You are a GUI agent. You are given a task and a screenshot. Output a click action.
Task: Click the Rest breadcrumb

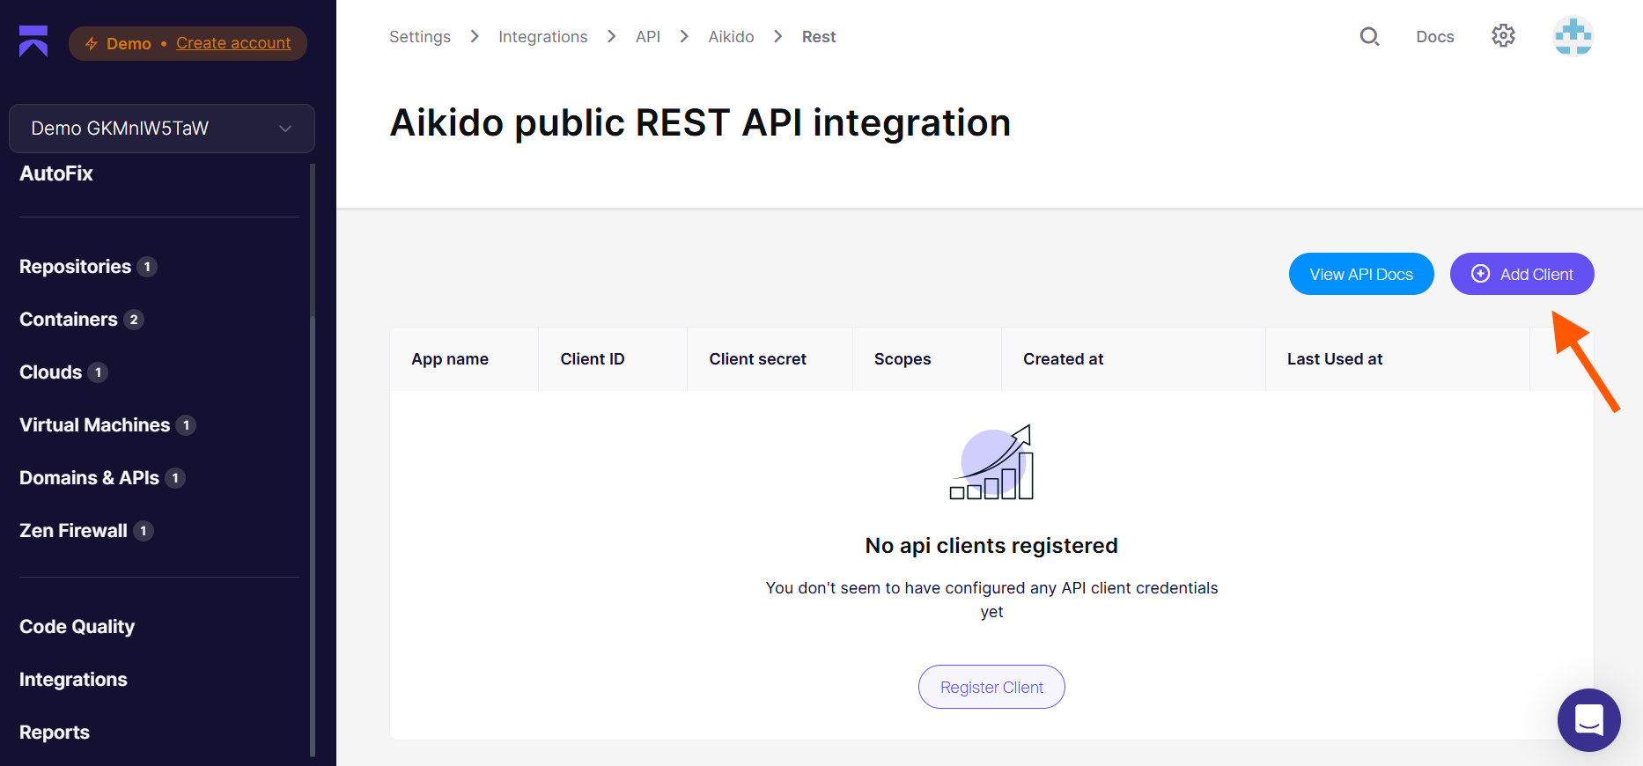819,37
